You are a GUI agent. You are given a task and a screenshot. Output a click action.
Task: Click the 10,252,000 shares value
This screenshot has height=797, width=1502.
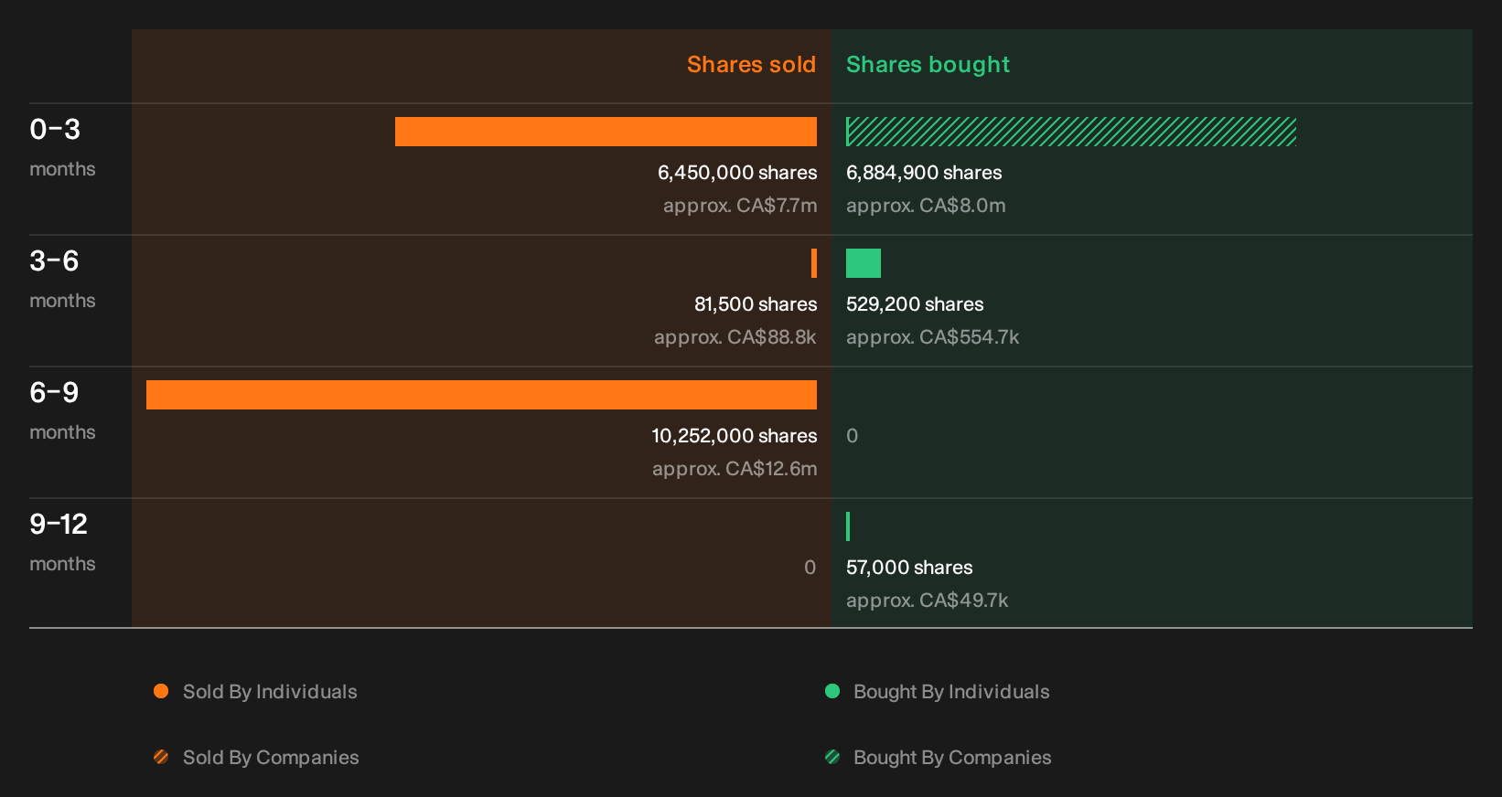click(x=735, y=436)
